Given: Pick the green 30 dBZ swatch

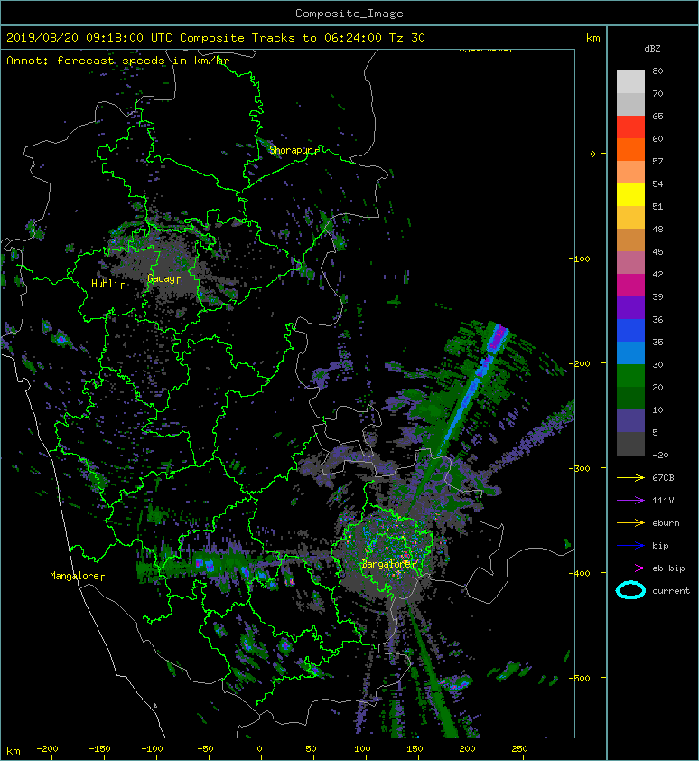Looking at the screenshot, I should (630, 375).
